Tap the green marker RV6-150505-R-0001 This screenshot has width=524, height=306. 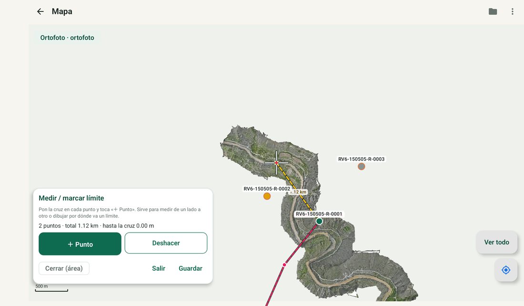click(319, 221)
